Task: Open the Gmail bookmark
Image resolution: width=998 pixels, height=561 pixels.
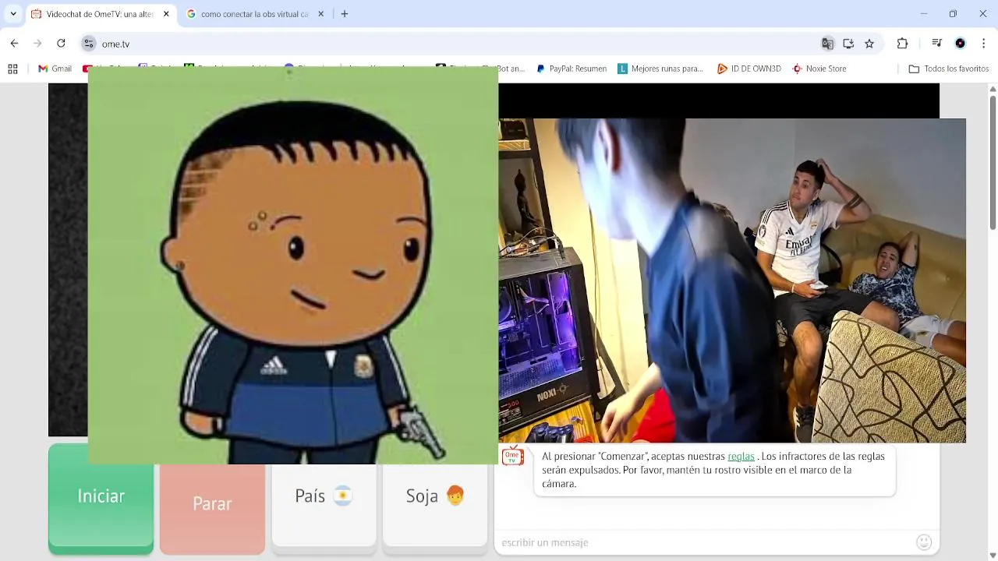Action: click(55, 69)
